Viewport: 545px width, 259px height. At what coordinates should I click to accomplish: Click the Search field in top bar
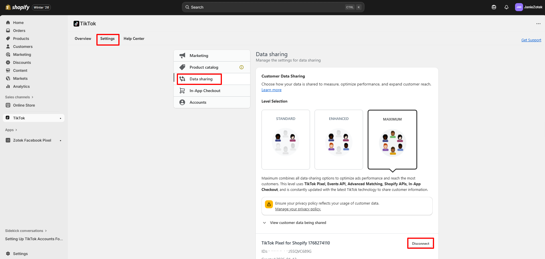tap(273, 7)
